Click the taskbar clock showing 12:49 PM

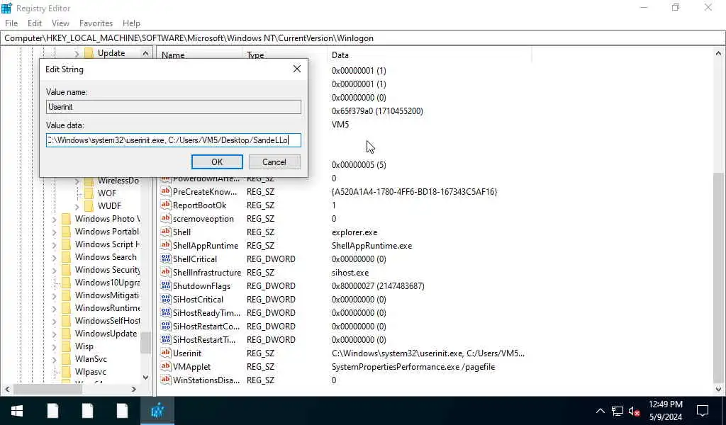point(665,411)
